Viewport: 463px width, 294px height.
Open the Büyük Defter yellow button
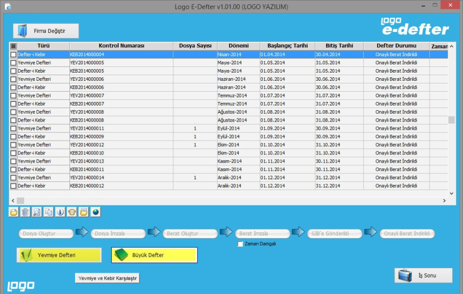(x=154, y=255)
